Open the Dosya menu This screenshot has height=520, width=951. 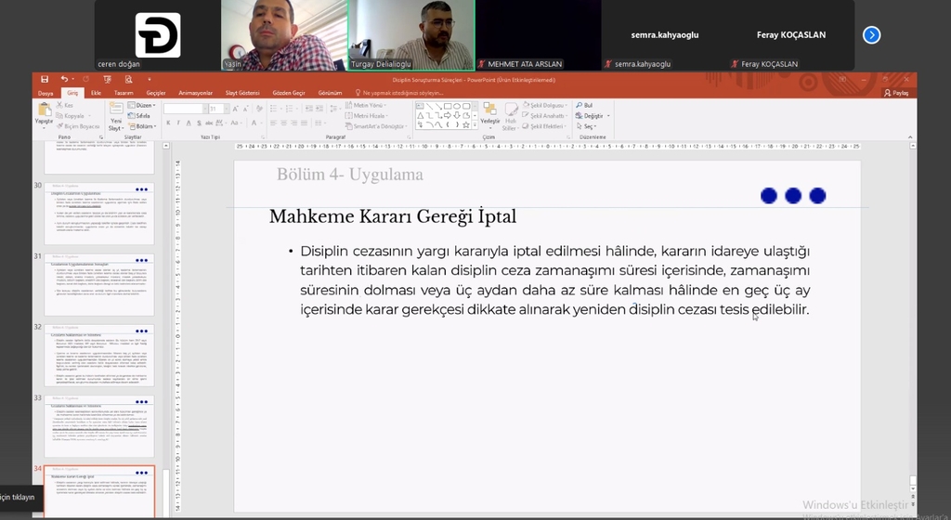(x=46, y=94)
